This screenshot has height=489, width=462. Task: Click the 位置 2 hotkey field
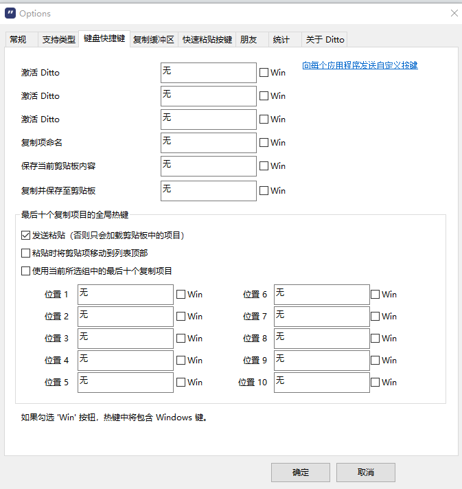click(x=126, y=317)
